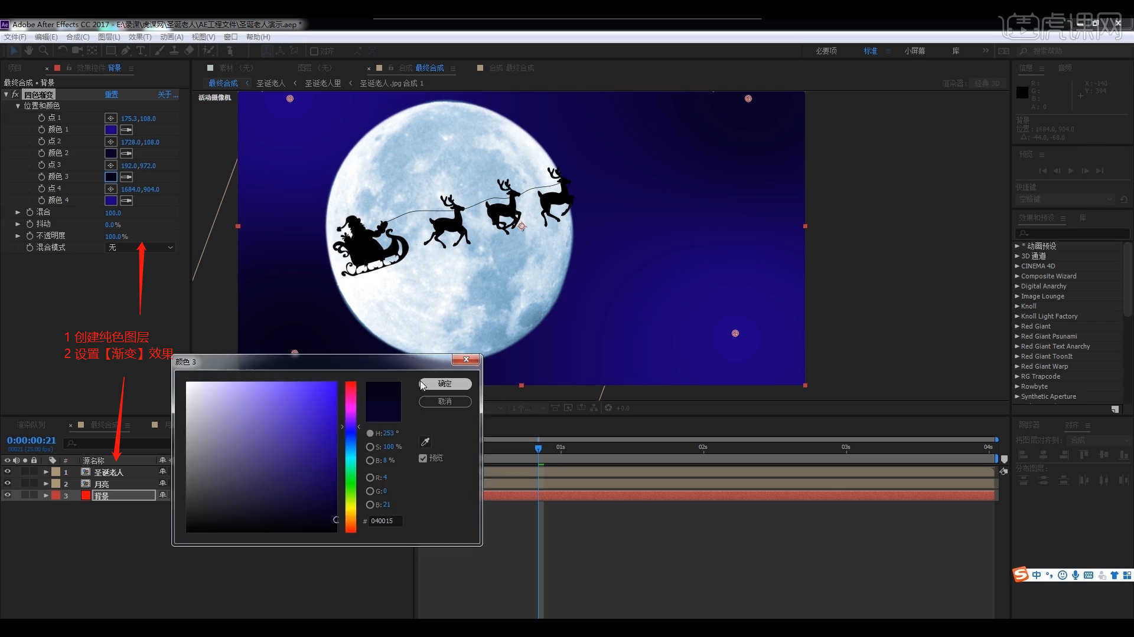Select the Rotation tool
Viewport: 1134px width, 637px height.
[62, 51]
